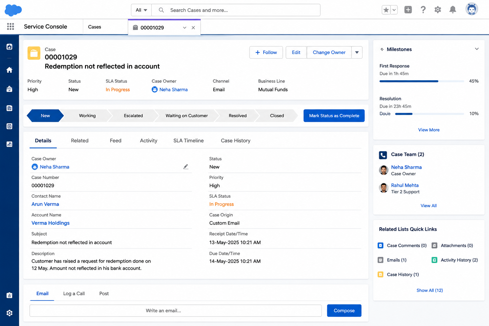This screenshot has width=489, height=326.
Task: Open the user profile avatar
Action: 472,9
